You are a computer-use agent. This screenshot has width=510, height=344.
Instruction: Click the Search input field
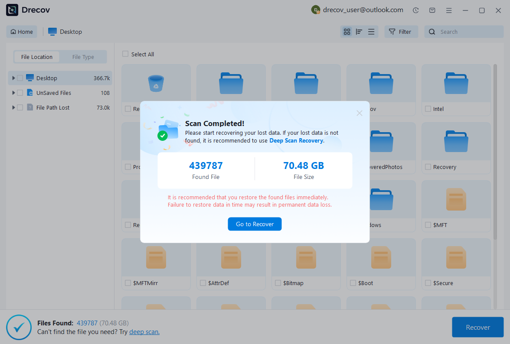click(464, 31)
